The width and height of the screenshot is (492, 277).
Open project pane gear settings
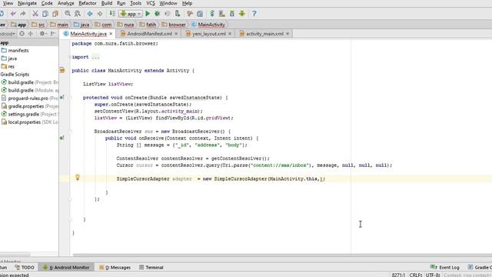(x=42, y=34)
